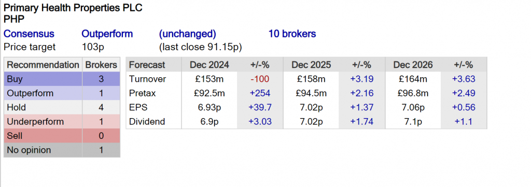Click the 10 brokers link

click(292, 34)
